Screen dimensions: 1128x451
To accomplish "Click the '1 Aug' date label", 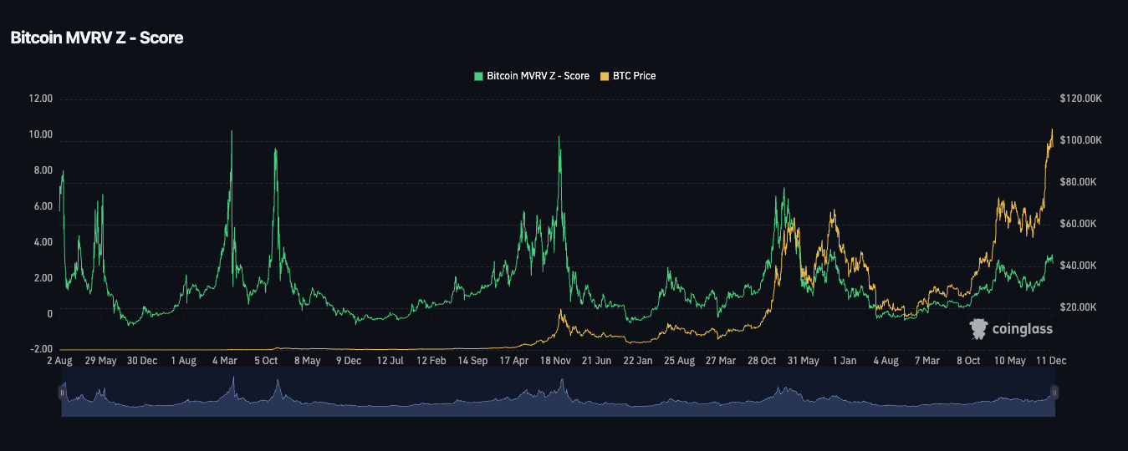I will 183,361.
